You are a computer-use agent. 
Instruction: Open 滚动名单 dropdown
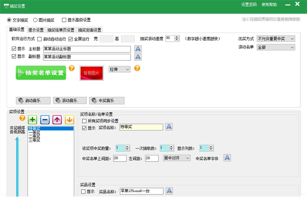(276, 47)
